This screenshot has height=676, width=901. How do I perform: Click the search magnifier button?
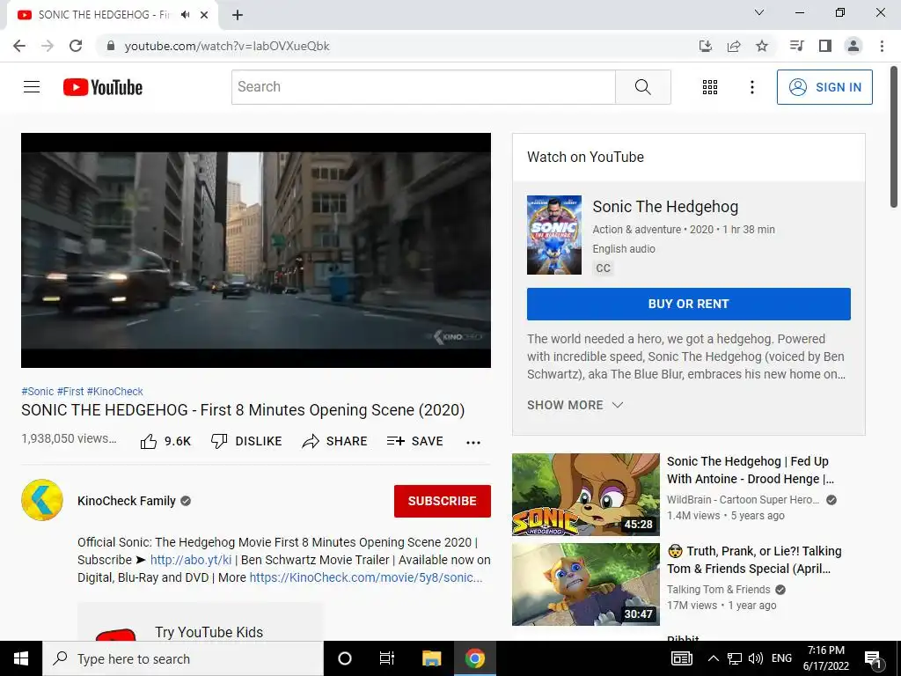click(642, 87)
